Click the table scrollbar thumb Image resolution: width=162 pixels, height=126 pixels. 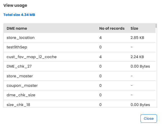coord(156,26)
